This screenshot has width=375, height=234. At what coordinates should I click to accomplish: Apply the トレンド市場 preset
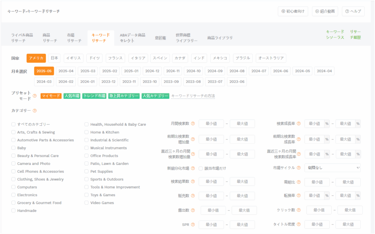pyautogui.click(x=94, y=96)
